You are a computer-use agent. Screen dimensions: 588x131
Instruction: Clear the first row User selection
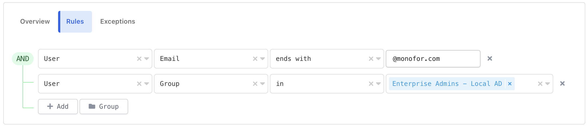tap(139, 59)
